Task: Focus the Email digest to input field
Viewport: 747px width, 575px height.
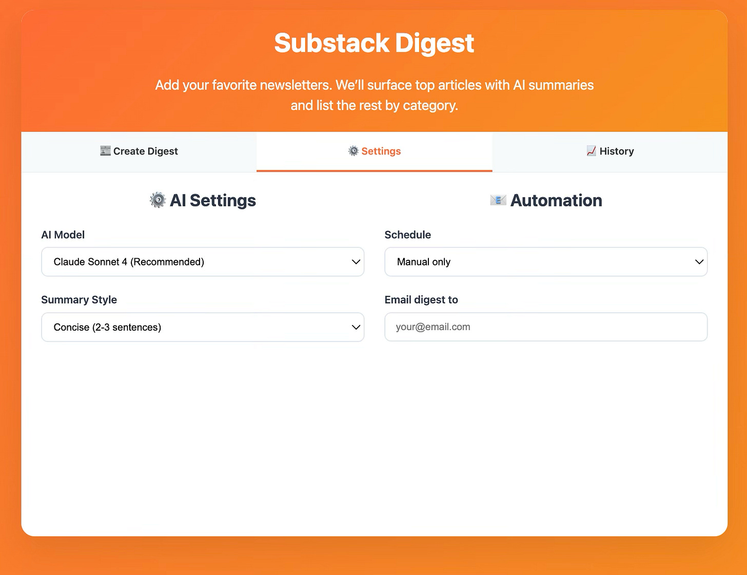Action: 546,327
